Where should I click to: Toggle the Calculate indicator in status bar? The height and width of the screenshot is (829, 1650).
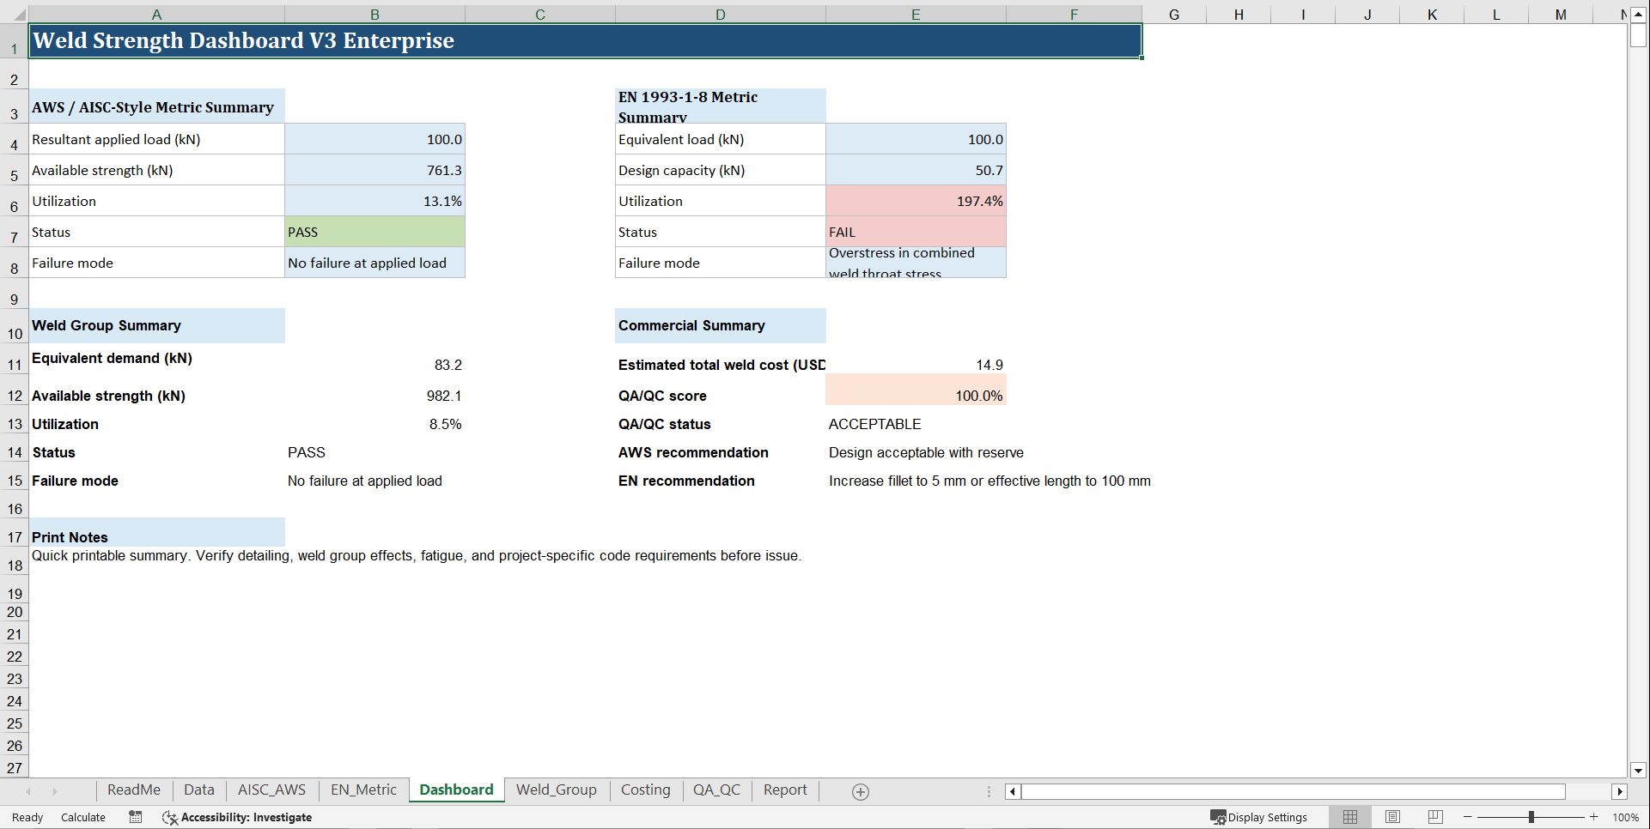82,817
